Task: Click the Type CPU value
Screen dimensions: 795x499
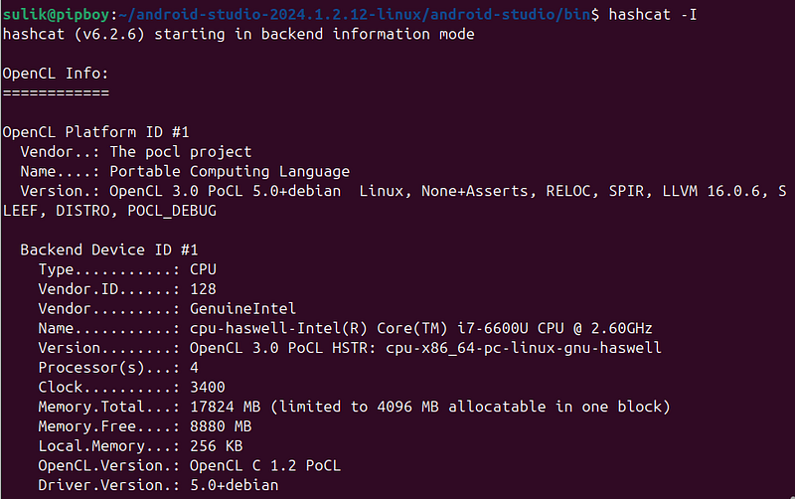Action: (x=203, y=269)
